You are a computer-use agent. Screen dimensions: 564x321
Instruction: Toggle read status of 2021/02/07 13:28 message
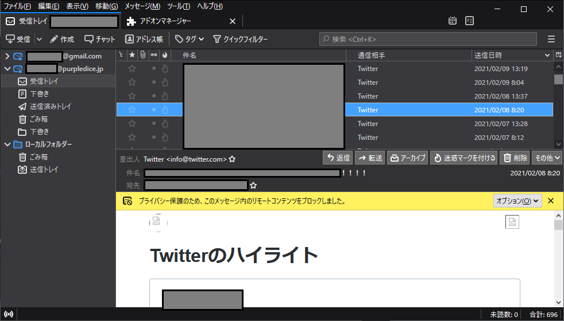[153, 123]
